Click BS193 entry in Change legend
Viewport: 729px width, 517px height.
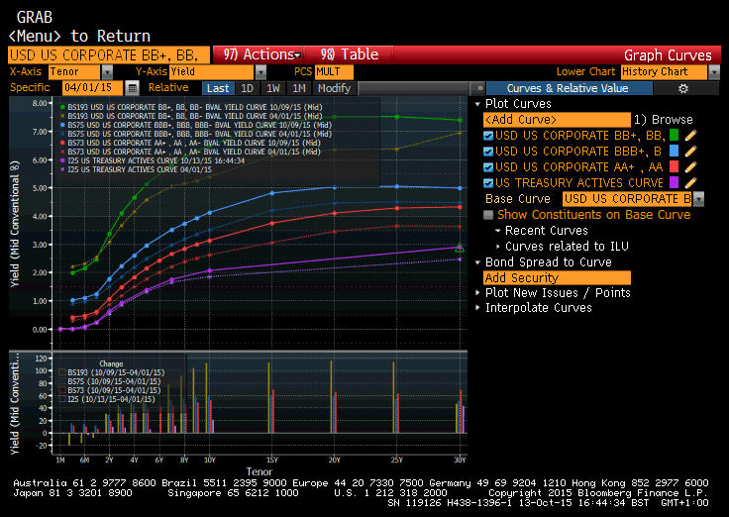tap(112, 372)
